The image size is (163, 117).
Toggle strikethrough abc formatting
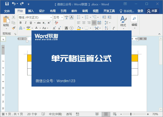39,23
